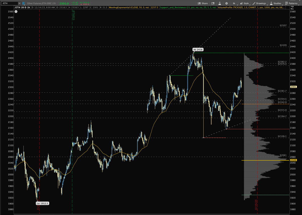Click the flask icon beside the snapshot icon
The image size is (302, 215).
(x=220, y=3)
